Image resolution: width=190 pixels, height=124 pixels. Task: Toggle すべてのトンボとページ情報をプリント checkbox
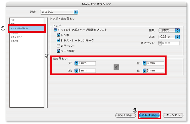[x=55, y=30]
